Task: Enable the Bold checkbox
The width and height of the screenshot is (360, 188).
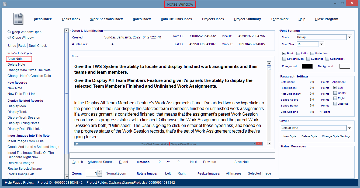Action: pyautogui.click(x=284, y=53)
